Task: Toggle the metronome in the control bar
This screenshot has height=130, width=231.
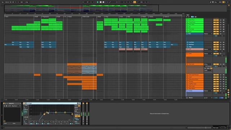Action: click(22, 2)
